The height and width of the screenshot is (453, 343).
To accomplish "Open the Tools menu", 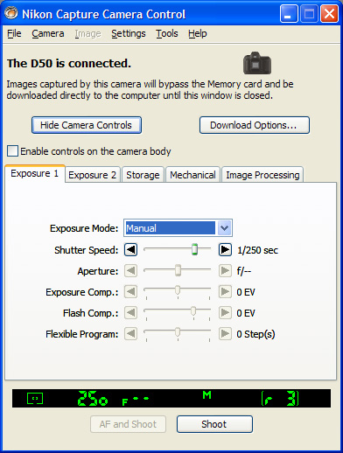I will pyautogui.click(x=166, y=33).
